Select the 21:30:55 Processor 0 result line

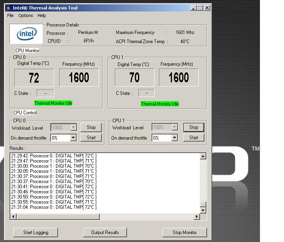(x=54, y=202)
